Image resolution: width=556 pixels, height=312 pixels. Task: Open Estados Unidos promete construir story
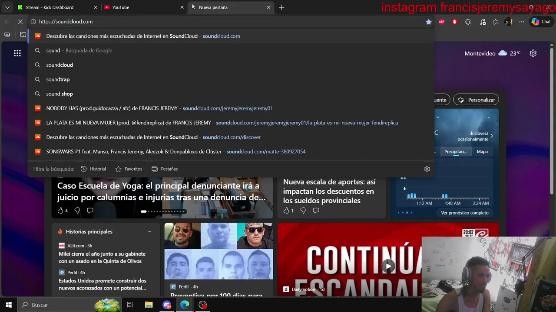(103, 284)
